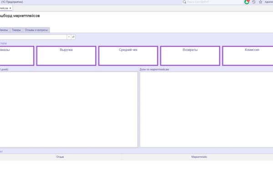The width and height of the screenshot is (273, 182).
Task: Click the Комиссия indicator card
Action: coord(248,56)
